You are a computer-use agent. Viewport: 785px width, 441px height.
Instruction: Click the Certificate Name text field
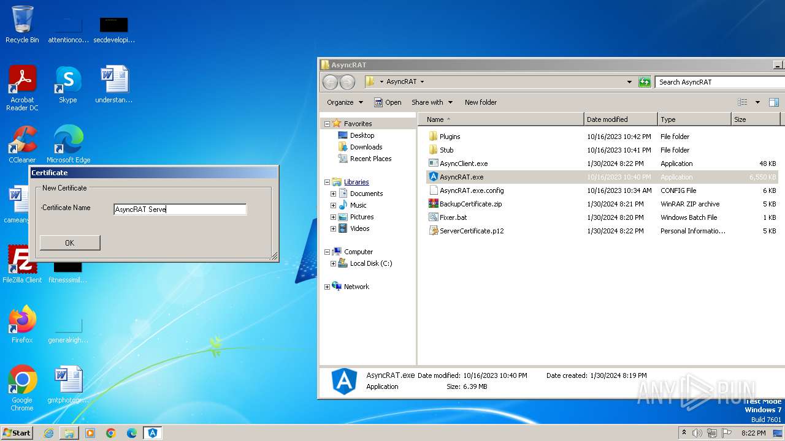tap(180, 209)
